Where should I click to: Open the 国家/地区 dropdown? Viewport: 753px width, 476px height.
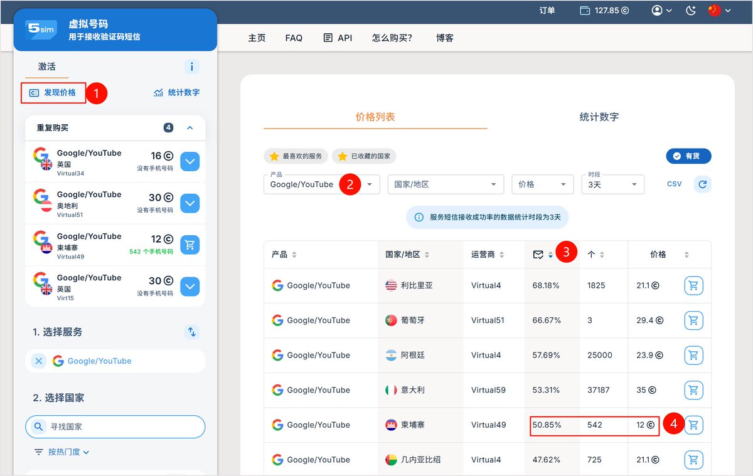coord(446,184)
